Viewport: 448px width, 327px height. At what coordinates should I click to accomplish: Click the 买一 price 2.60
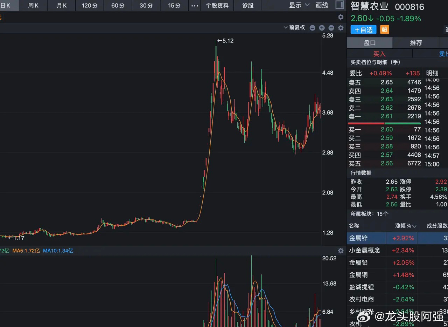coord(387,130)
